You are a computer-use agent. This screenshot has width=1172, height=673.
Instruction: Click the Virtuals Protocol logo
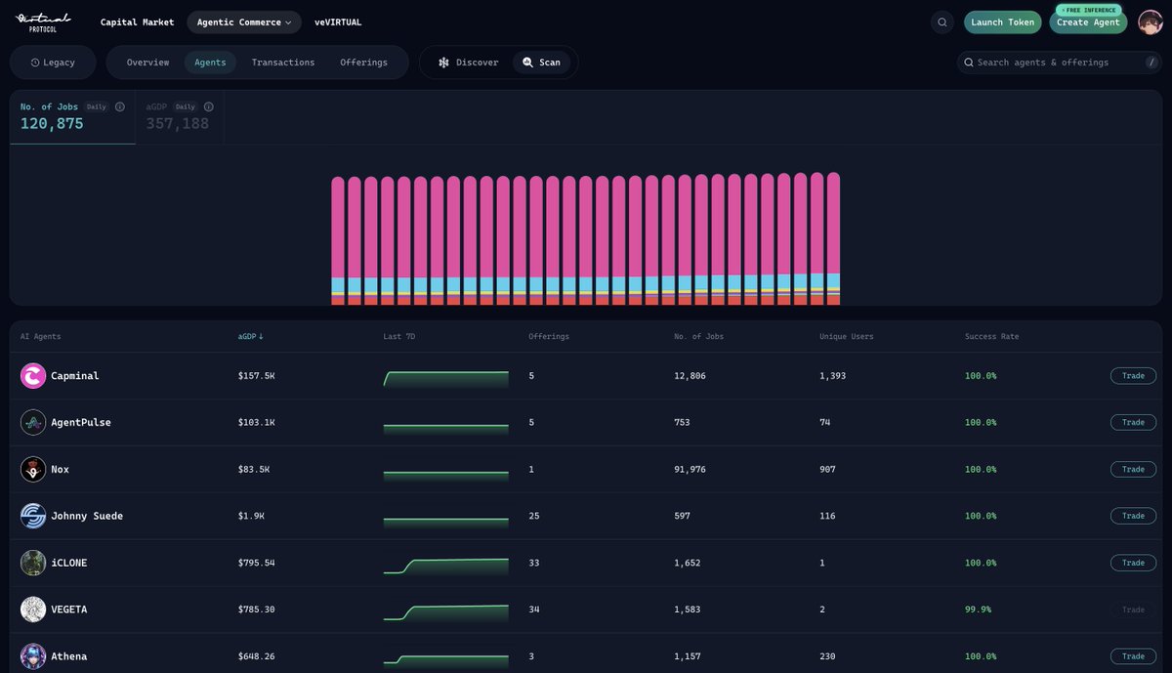click(x=43, y=21)
